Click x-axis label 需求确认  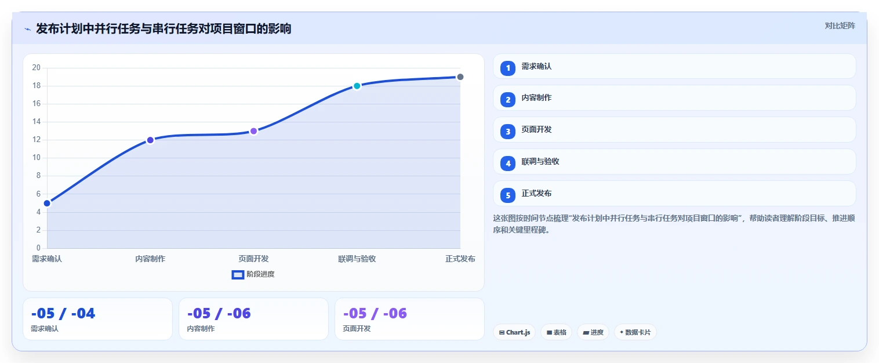point(47,259)
